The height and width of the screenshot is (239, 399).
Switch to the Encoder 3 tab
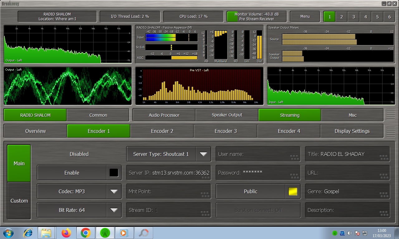(x=225, y=131)
